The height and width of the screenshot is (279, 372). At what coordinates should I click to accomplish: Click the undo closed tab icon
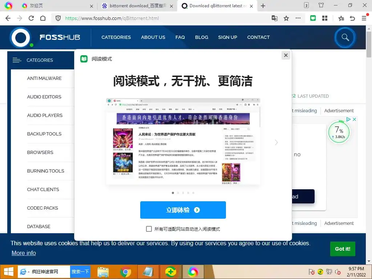(x=352, y=18)
